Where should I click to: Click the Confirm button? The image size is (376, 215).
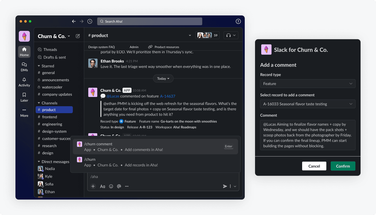[x=343, y=166]
